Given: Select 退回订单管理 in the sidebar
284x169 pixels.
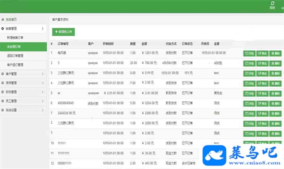Looking at the screenshot, I should [x=15, y=56].
